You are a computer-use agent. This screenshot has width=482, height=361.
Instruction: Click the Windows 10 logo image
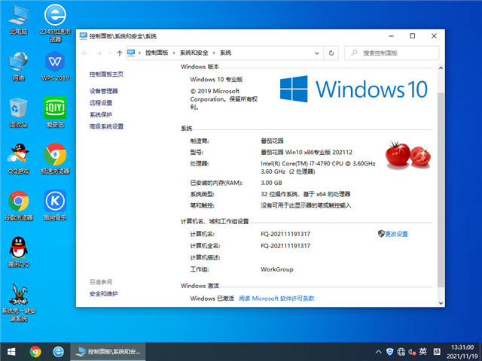[x=353, y=89]
